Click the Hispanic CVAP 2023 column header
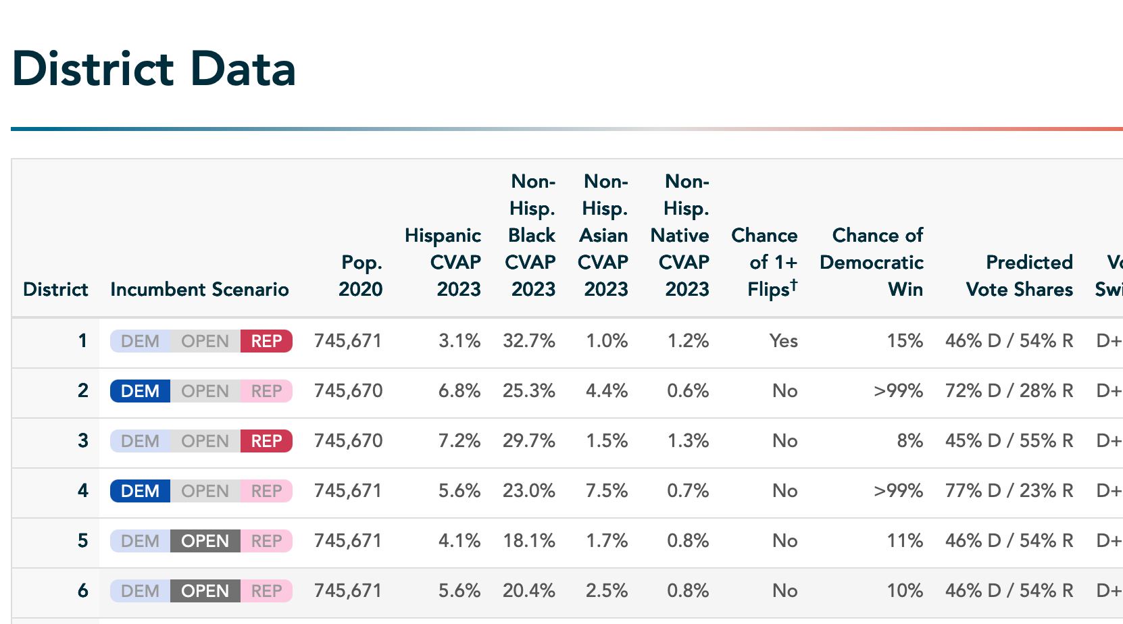Screen dimensions: 1123x624 coord(443,262)
